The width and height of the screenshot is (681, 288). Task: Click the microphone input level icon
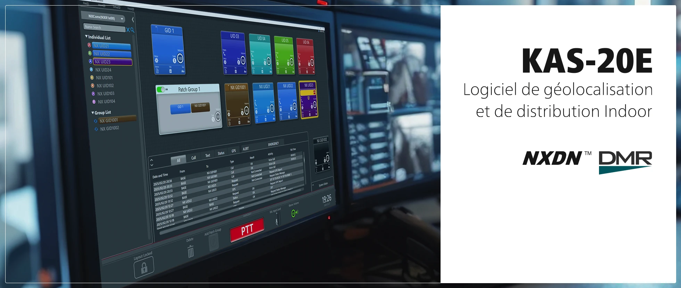coord(277,221)
